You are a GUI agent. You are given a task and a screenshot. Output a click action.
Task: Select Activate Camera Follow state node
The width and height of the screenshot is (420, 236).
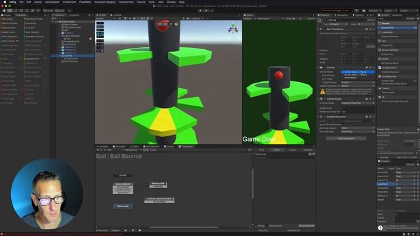pos(159,199)
